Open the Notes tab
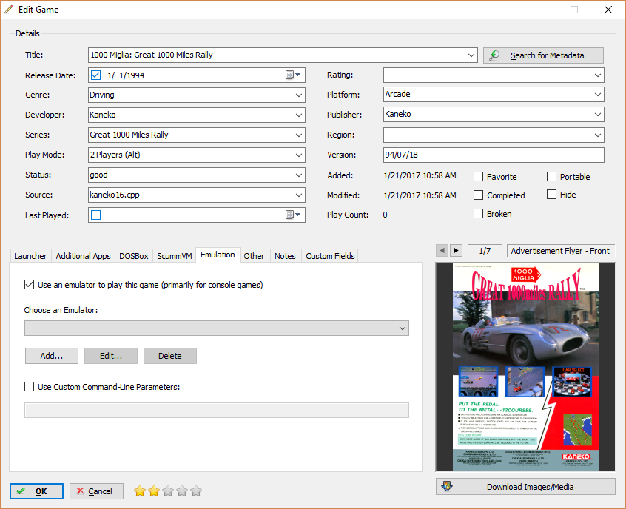Image resolution: width=626 pixels, height=509 pixels. (x=285, y=256)
